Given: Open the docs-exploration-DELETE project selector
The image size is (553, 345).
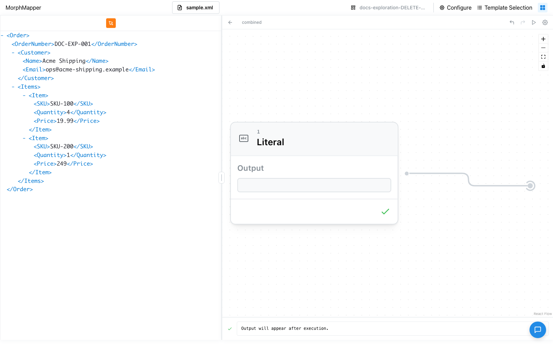Looking at the screenshot, I should coord(388,8).
